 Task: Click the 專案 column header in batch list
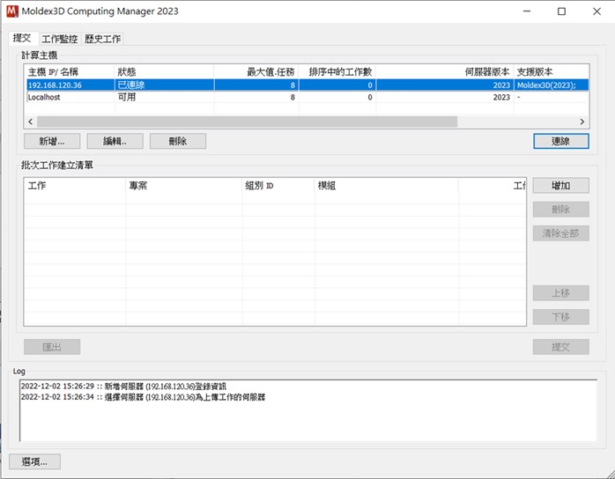138,186
